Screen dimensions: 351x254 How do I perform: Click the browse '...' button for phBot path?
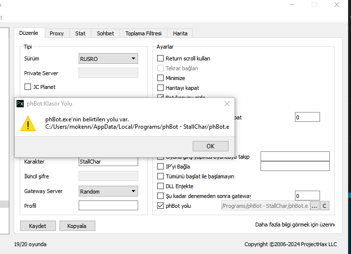(314, 206)
